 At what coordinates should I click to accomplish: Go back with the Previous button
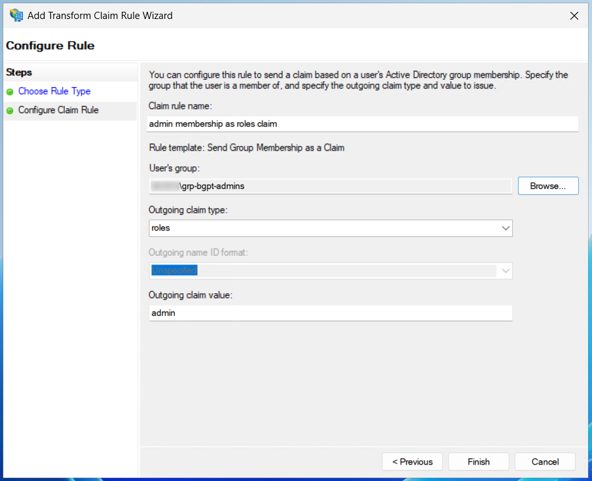[x=412, y=462]
